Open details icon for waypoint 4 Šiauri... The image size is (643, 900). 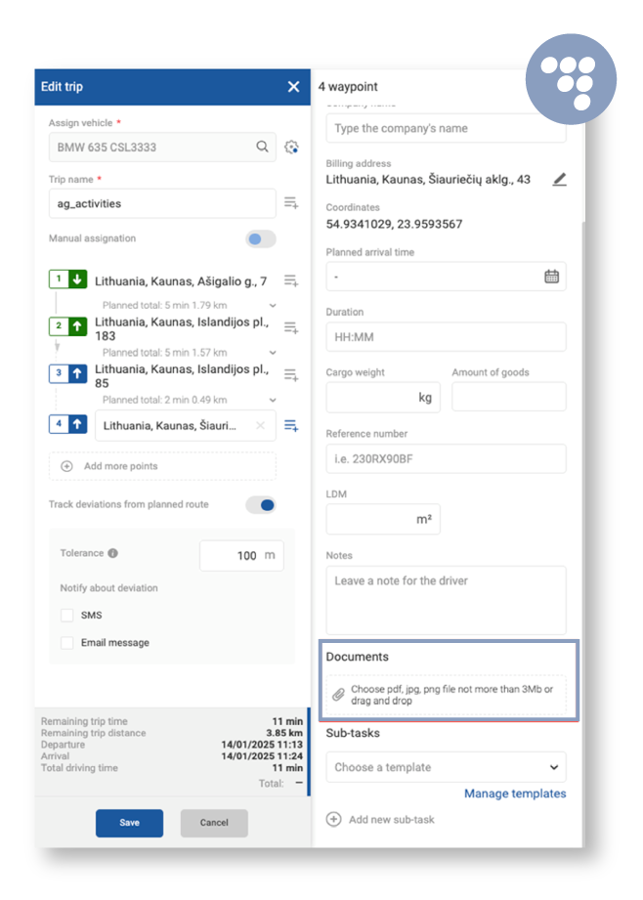[291, 425]
